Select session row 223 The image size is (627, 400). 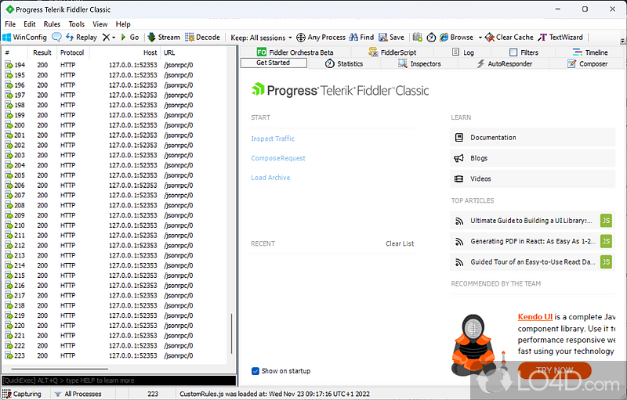[114, 355]
